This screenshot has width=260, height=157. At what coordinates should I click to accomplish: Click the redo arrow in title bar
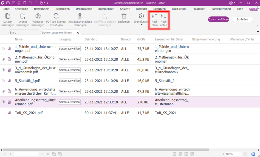pyautogui.click(x=36, y=3)
